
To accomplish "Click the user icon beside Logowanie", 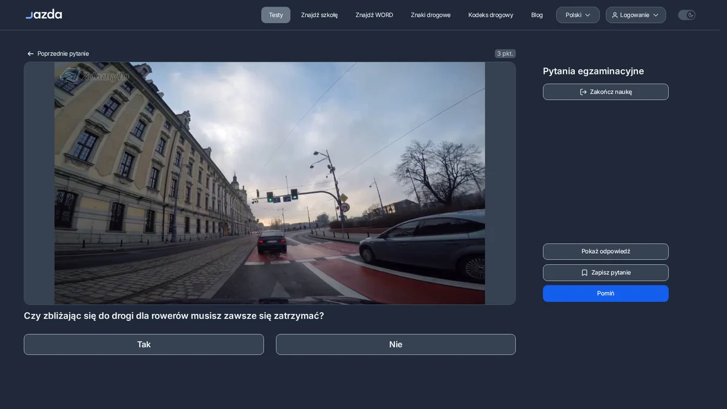I will [615, 15].
